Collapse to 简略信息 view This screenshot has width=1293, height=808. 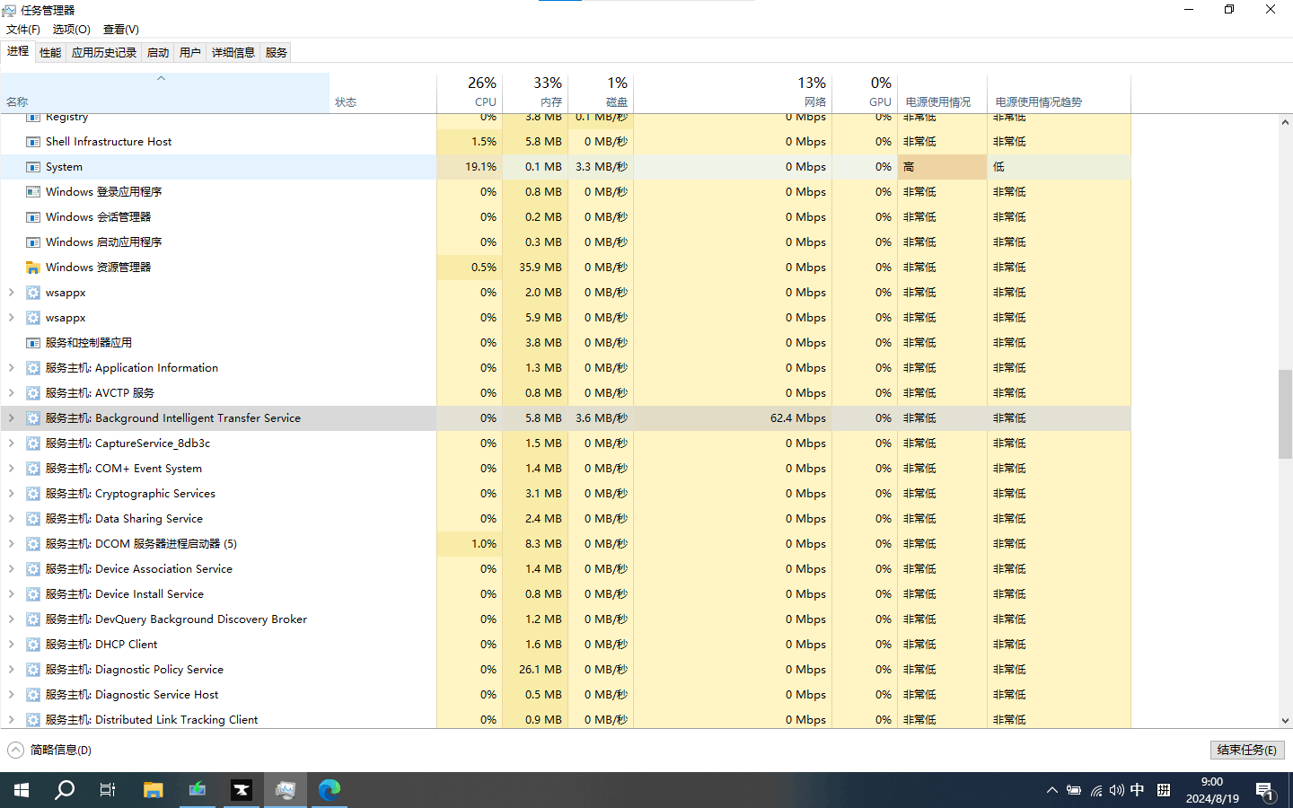(49, 750)
